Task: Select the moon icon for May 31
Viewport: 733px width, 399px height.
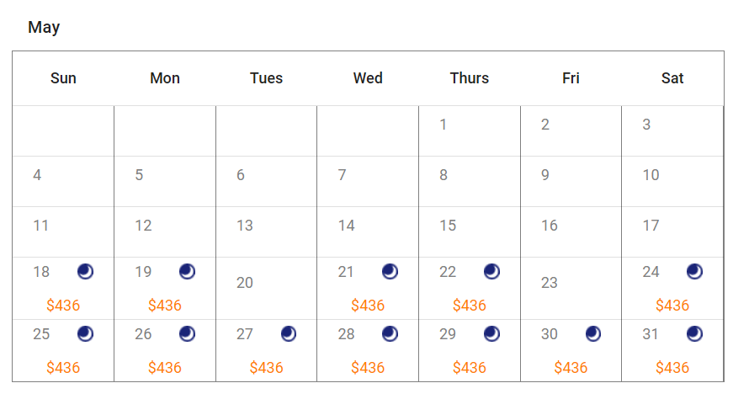Action: tap(694, 334)
